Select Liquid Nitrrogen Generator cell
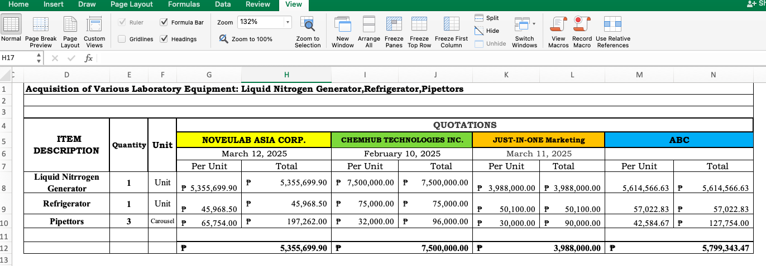Viewport: 766px width, 266px height. click(x=66, y=183)
